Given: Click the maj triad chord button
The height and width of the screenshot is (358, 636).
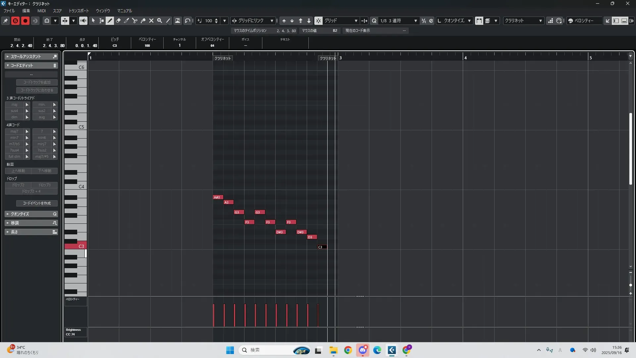Looking at the screenshot, I should click(x=14, y=104).
